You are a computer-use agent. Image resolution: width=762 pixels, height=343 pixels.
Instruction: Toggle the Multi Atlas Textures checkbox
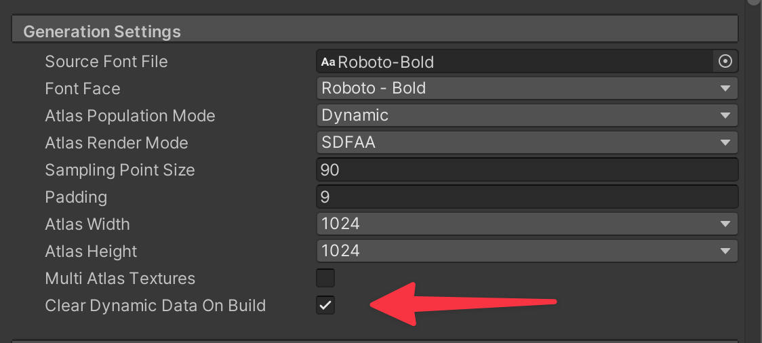point(325,278)
